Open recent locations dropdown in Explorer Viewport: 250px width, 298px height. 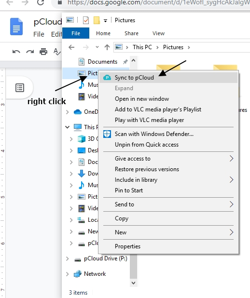pyautogui.click(x=97, y=47)
